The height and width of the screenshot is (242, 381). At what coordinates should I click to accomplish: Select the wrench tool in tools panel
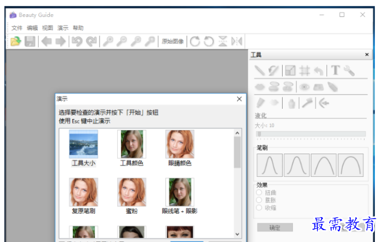pyautogui.click(x=349, y=71)
